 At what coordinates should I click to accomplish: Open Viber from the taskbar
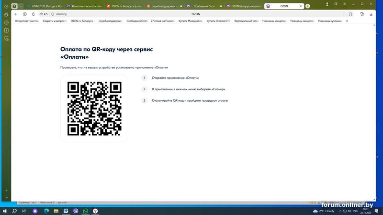coord(76,211)
